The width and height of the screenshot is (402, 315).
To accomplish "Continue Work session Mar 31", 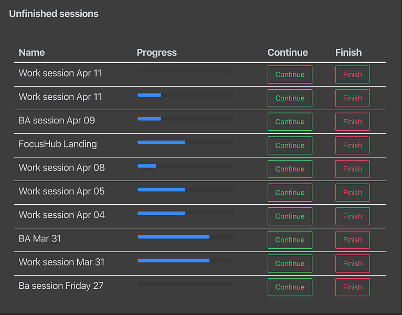I will coord(290,263).
